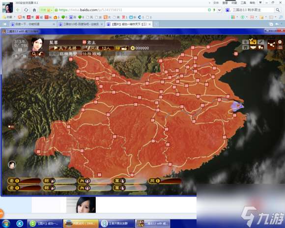Open the first 軍 notification bar
Viewport: 285px width, 228px height.
coord(130,181)
